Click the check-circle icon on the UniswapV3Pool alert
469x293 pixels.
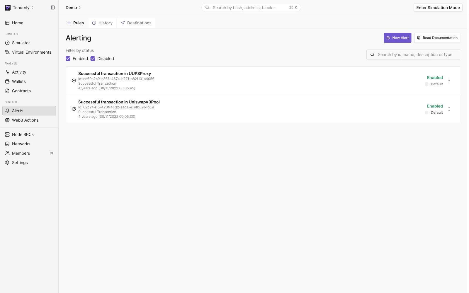click(74, 109)
